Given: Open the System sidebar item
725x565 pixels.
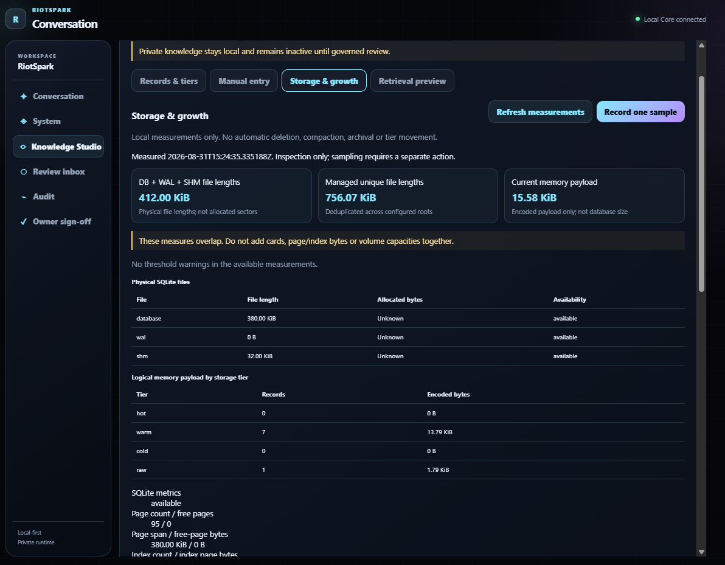Looking at the screenshot, I should point(58,121).
